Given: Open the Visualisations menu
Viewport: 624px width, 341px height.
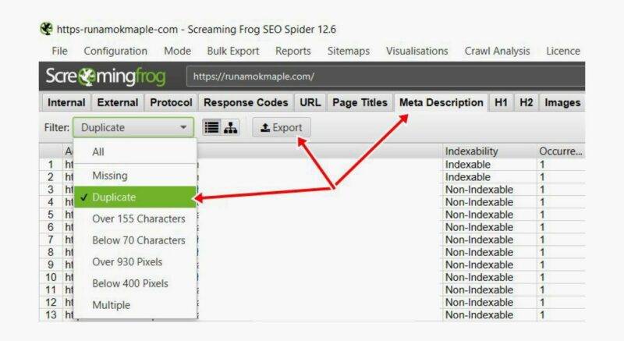Looking at the screenshot, I should [x=417, y=51].
